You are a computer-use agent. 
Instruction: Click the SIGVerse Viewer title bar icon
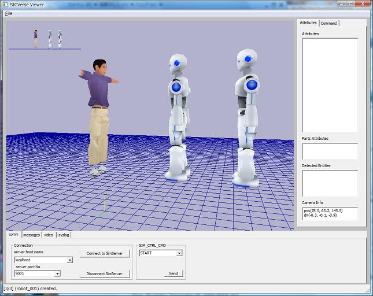(x=6, y=4)
